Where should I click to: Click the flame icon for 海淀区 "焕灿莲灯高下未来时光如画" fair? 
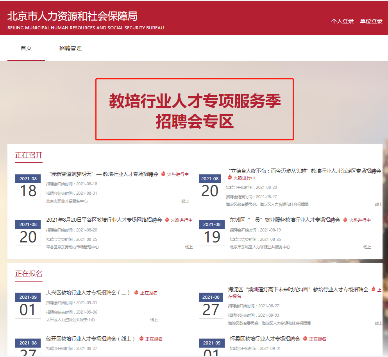(374, 289)
